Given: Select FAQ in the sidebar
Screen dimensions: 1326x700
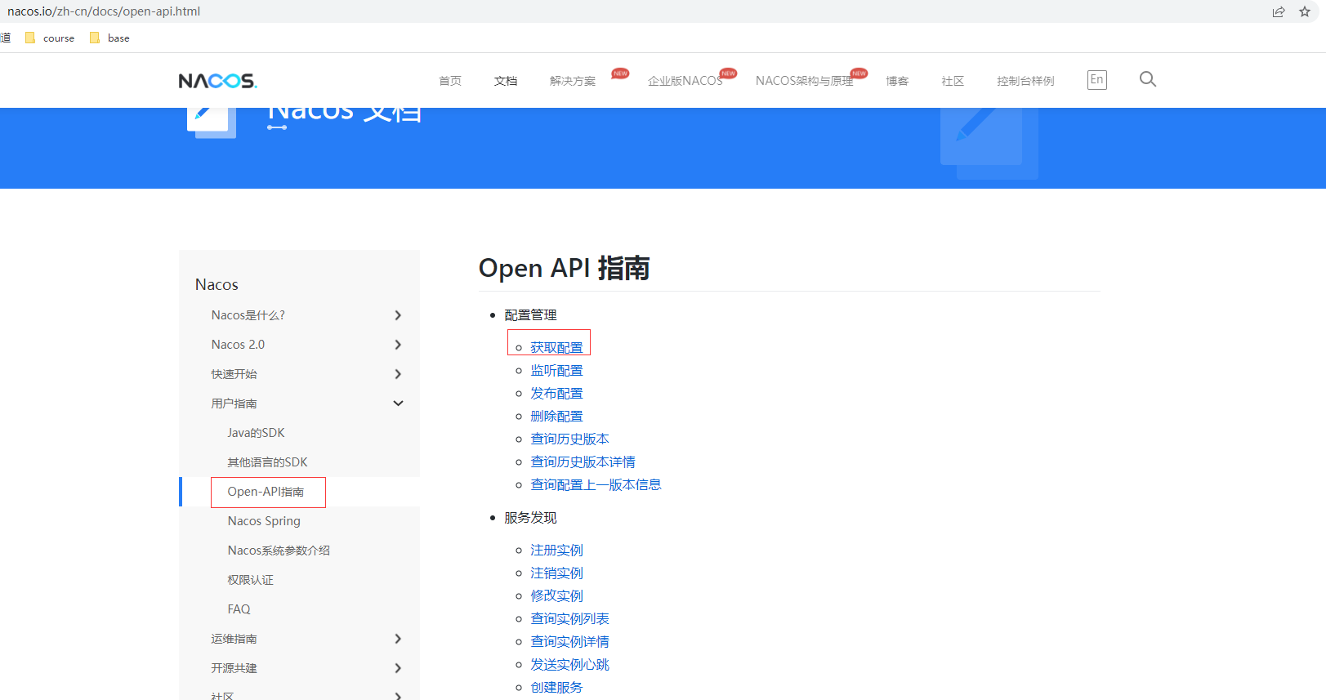Looking at the screenshot, I should [239, 609].
